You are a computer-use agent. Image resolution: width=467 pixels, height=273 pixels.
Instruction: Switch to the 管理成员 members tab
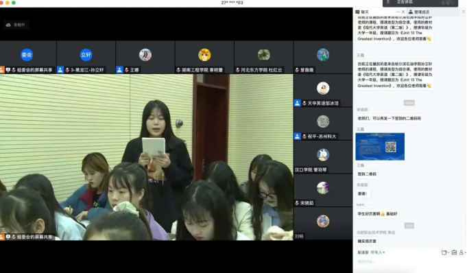pyautogui.click(x=419, y=12)
